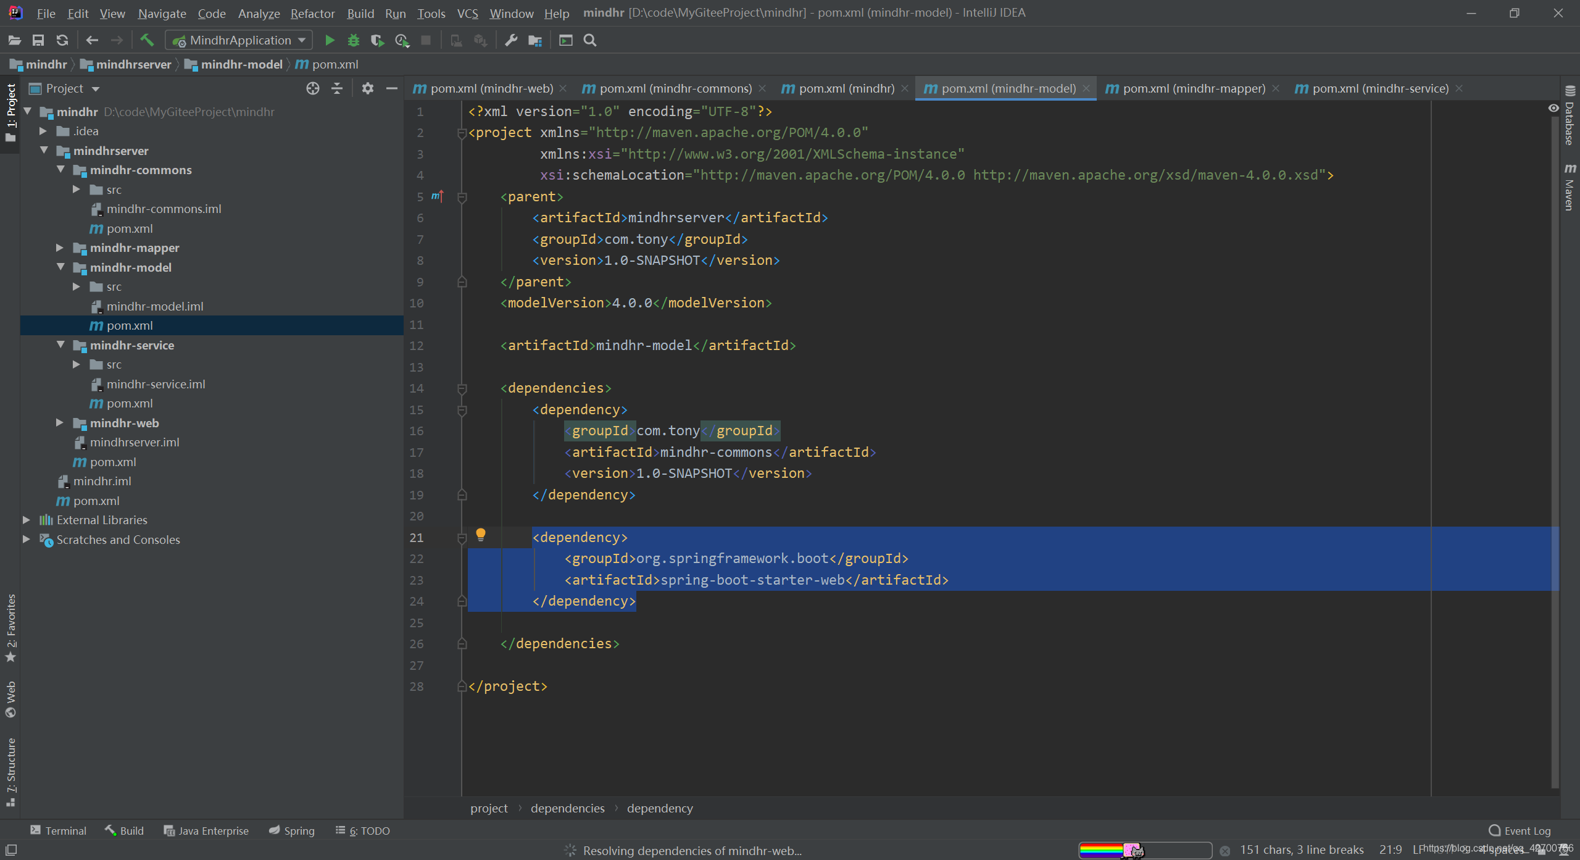The width and height of the screenshot is (1580, 860).
Task: Click the dependencies breadcrumb below editor
Action: pos(567,808)
